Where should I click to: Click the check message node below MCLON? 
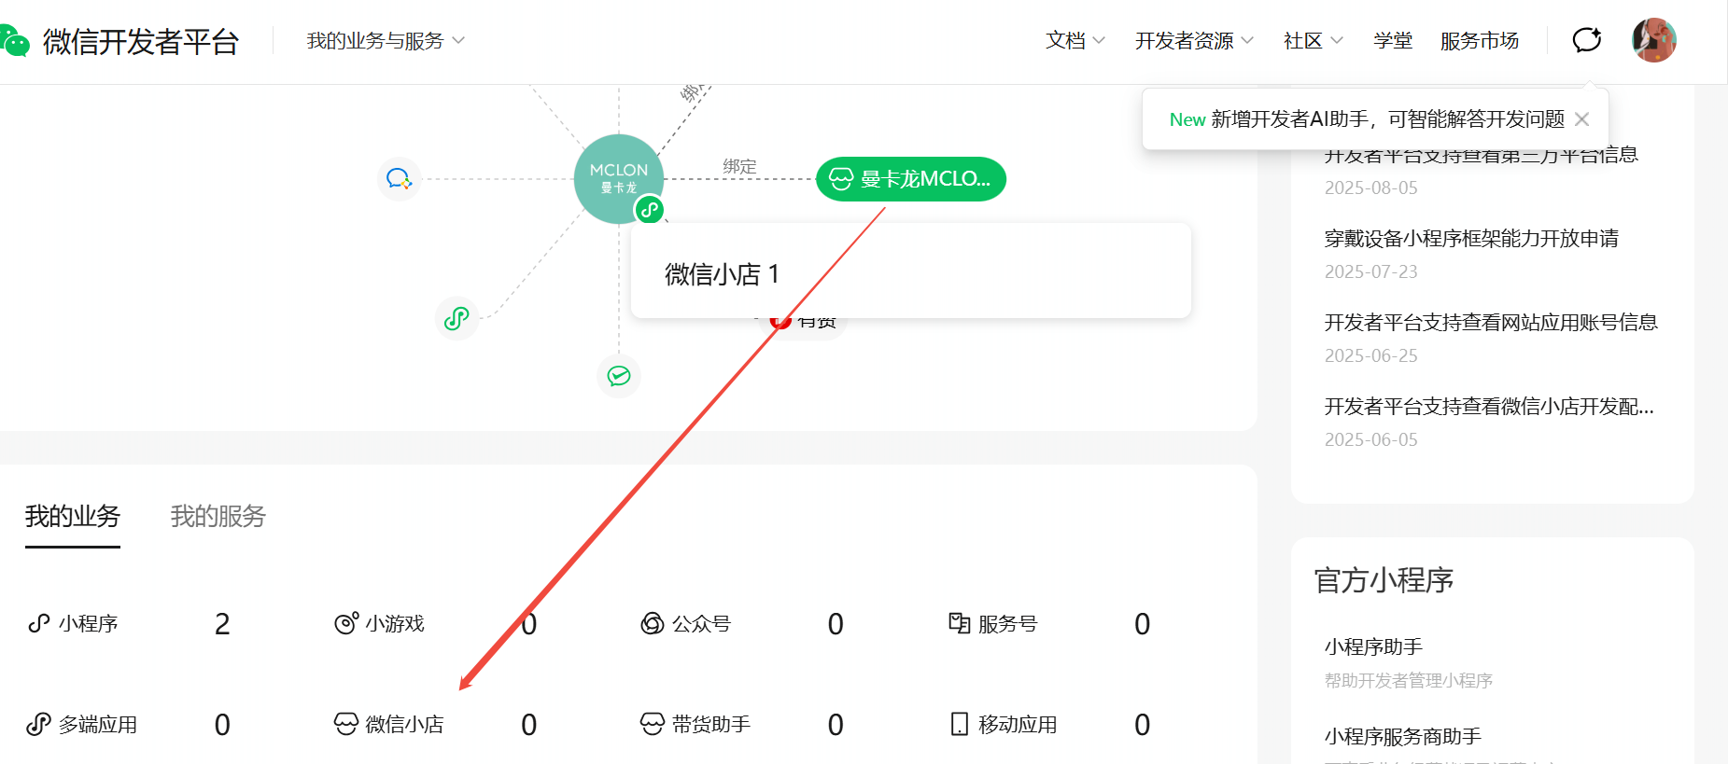(619, 376)
